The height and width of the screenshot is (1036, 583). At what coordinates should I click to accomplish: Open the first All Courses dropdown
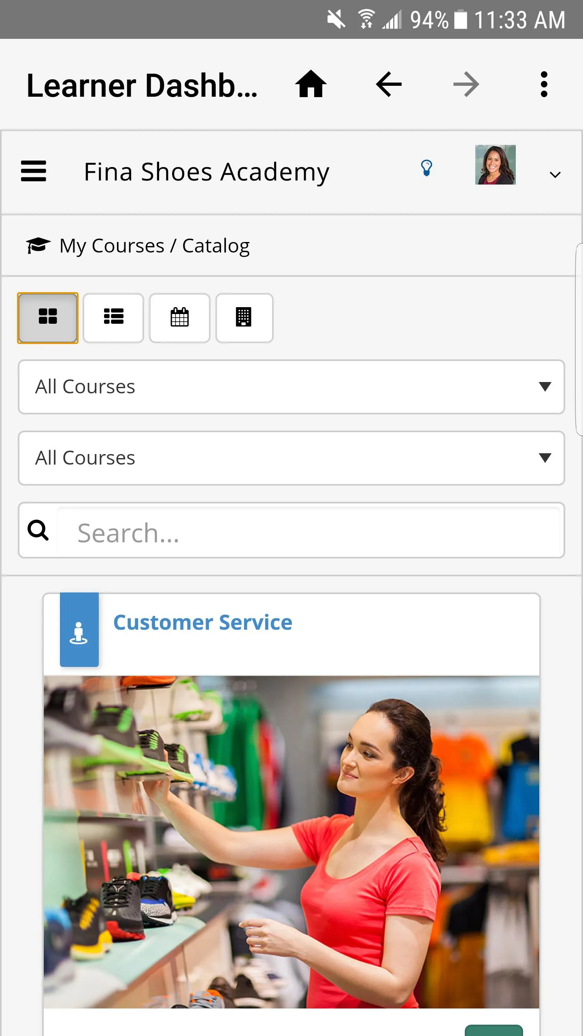click(x=291, y=387)
